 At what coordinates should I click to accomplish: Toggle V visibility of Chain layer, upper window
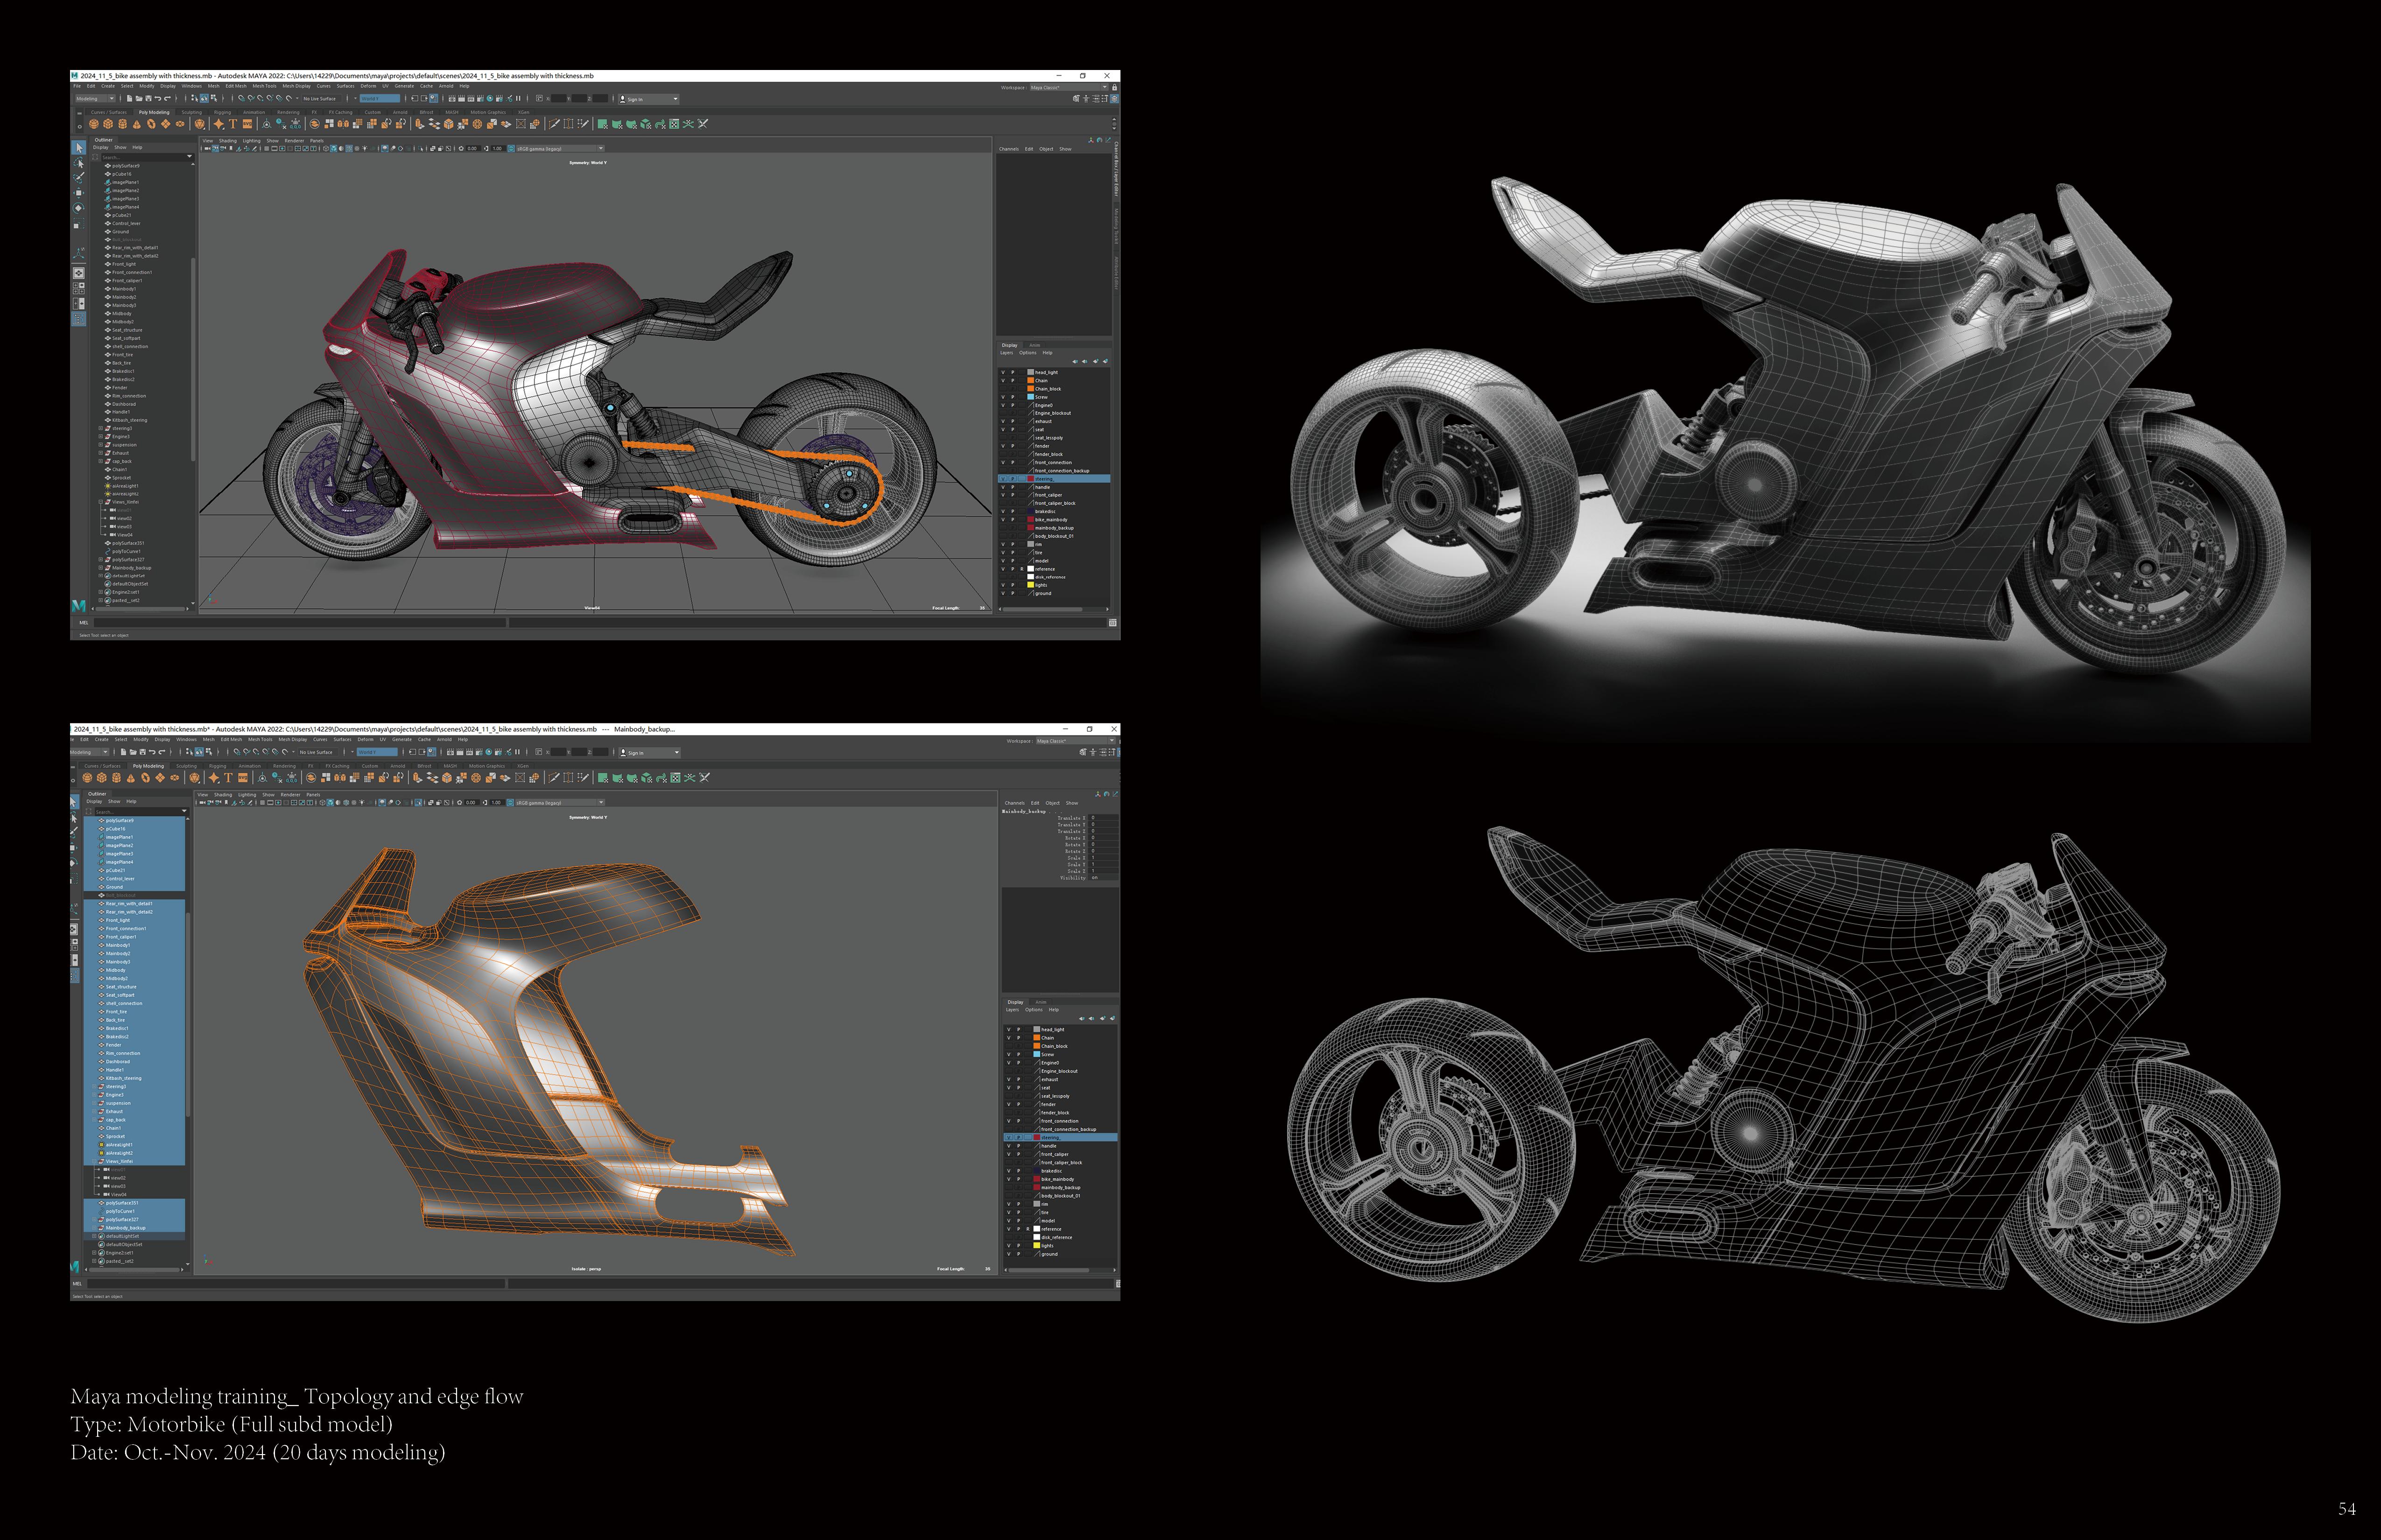[x=1003, y=380]
